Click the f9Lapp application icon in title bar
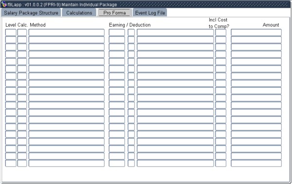This screenshot has width=292, height=184. point(4,4)
